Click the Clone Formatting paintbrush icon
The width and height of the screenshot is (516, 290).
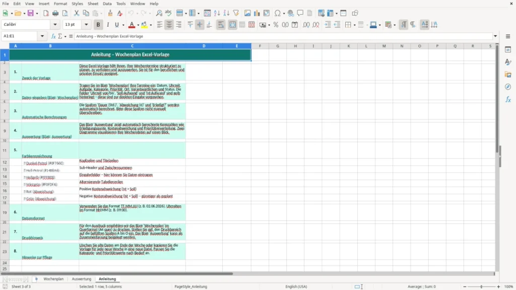(110, 13)
